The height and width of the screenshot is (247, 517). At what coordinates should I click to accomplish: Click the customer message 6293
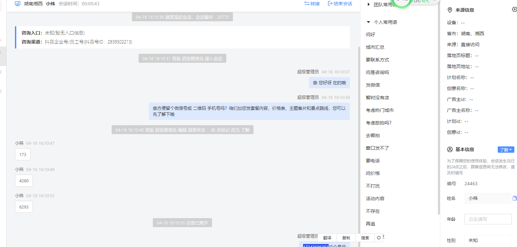(24, 207)
